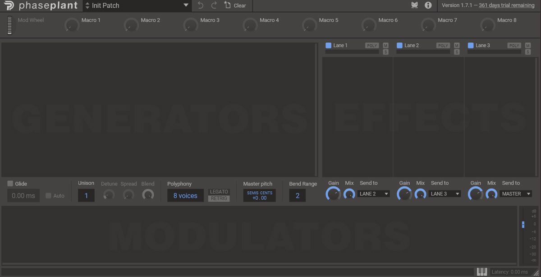Click the Lane 3 Mix knob
Viewport: 541px width, 277px height.
pos(492,194)
